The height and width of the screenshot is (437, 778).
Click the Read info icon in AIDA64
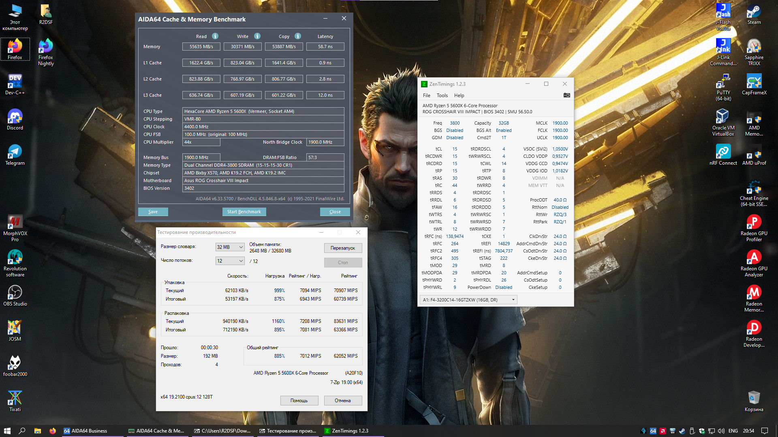tap(215, 36)
